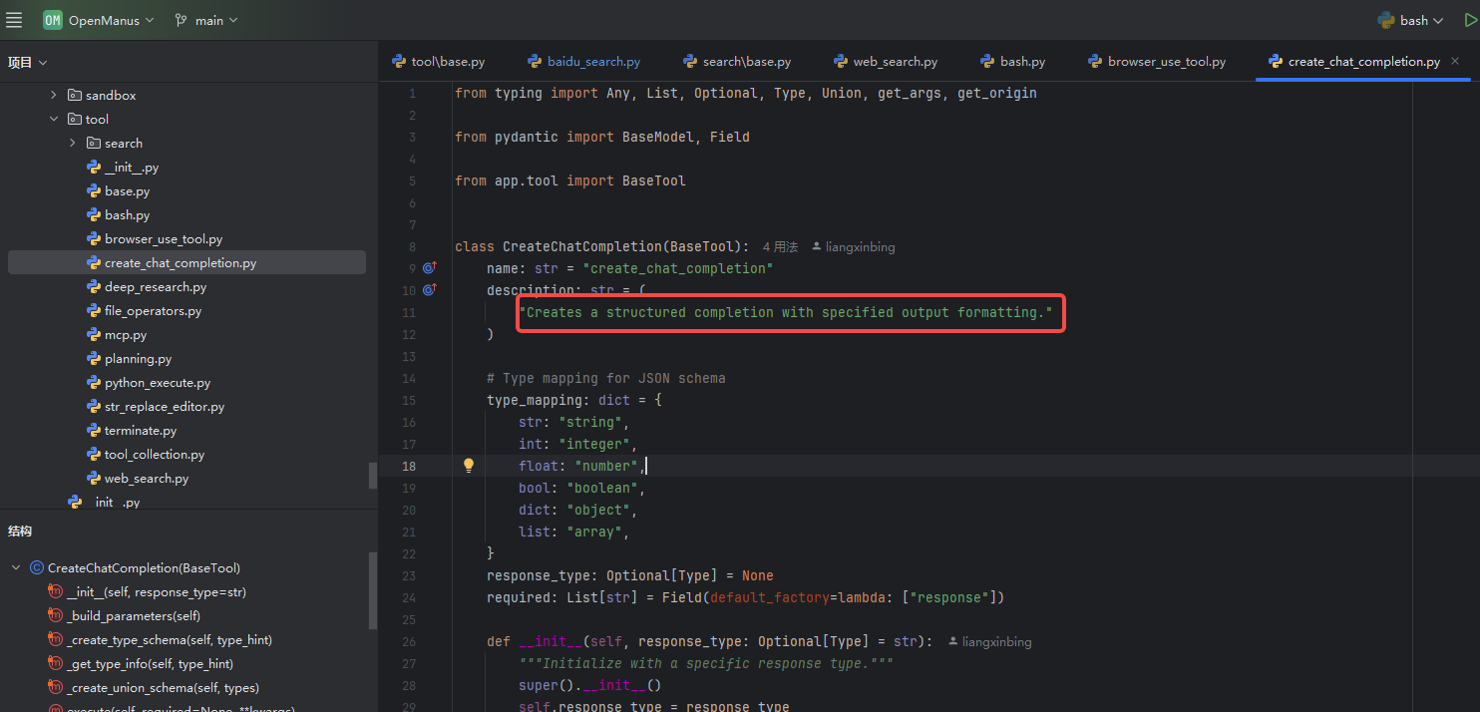Expand the sandbox folder
Viewport: 1480px width, 712px height.
(53, 96)
